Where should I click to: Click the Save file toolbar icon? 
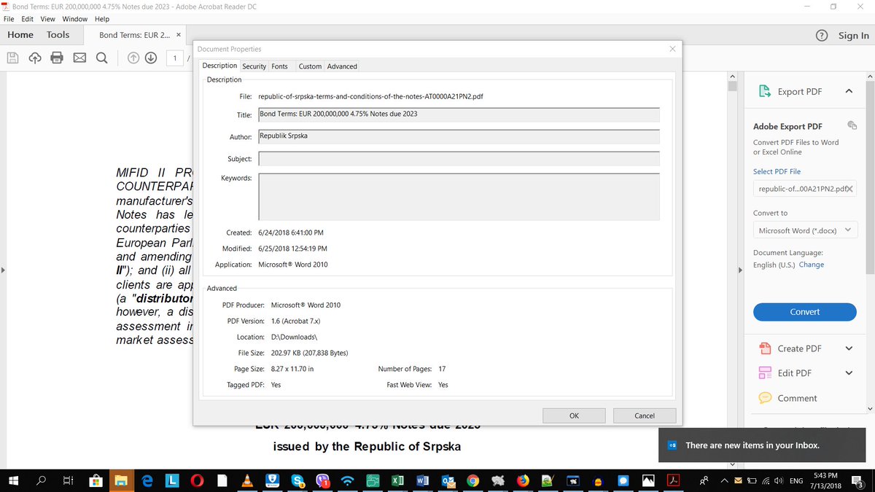[x=13, y=58]
